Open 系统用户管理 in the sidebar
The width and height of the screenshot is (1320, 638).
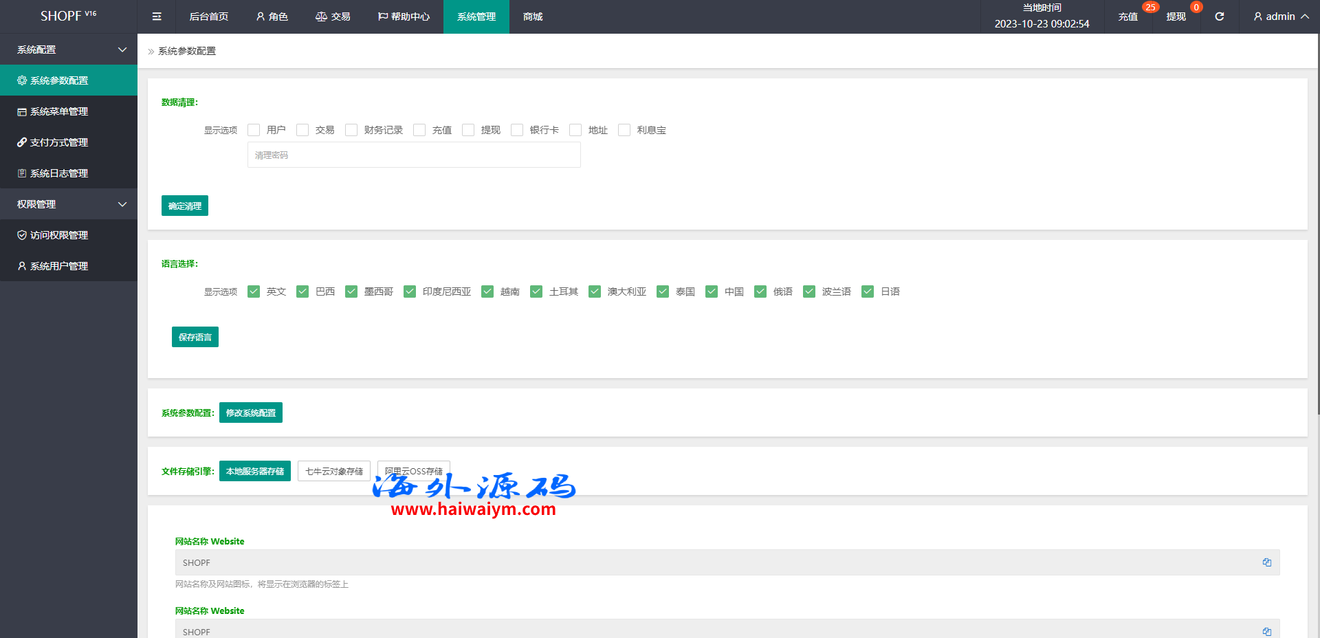(x=58, y=266)
